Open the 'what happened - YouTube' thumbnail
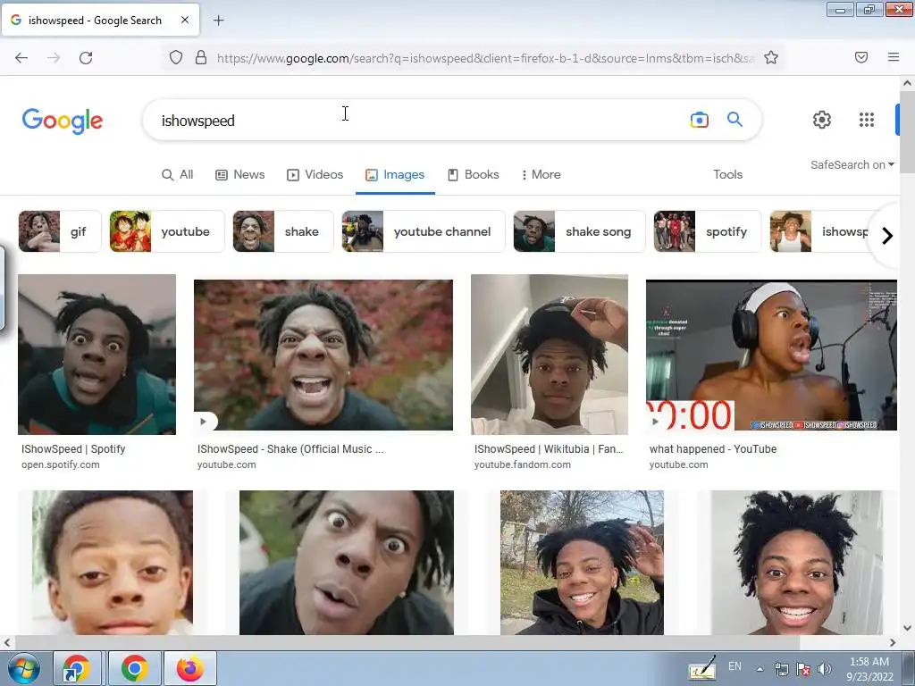Viewport: 915px width, 686px height. pyautogui.click(x=771, y=355)
